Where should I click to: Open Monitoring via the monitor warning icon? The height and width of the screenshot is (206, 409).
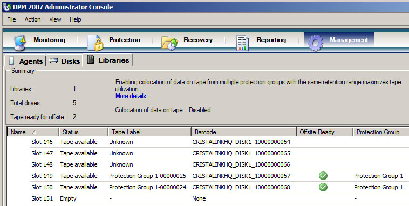(x=20, y=43)
